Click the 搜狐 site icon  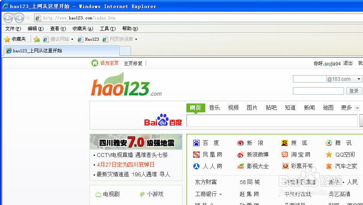[284, 143]
